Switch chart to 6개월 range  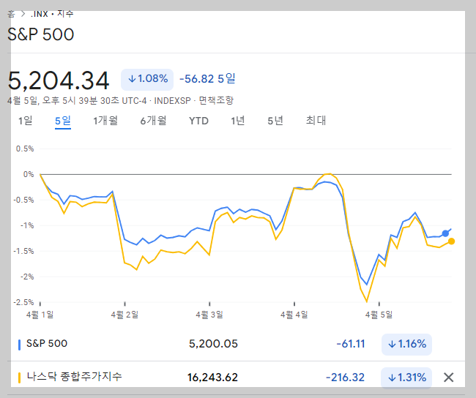pos(153,121)
